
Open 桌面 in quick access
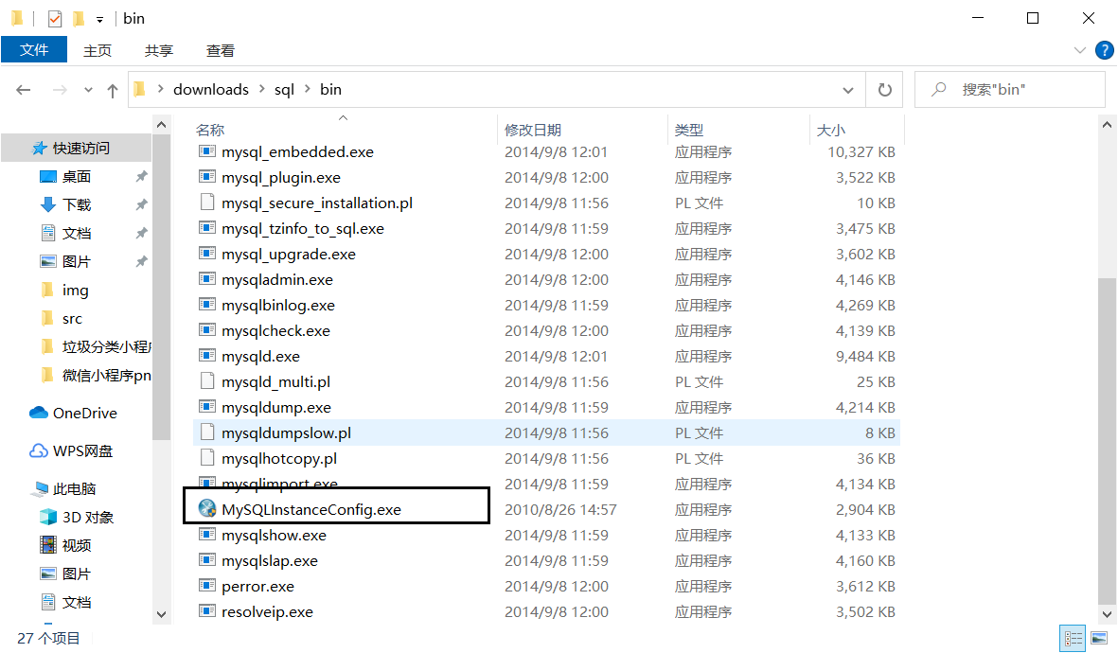[65, 176]
